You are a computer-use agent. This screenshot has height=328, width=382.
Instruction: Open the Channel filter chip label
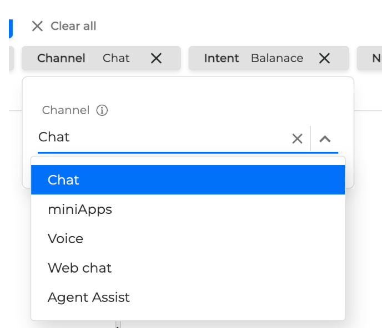[x=61, y=58]
